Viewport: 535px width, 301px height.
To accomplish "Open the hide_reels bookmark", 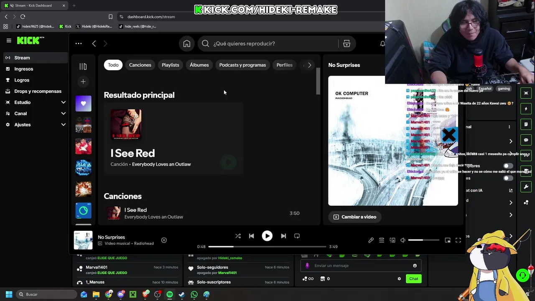I will coord(138,26).
